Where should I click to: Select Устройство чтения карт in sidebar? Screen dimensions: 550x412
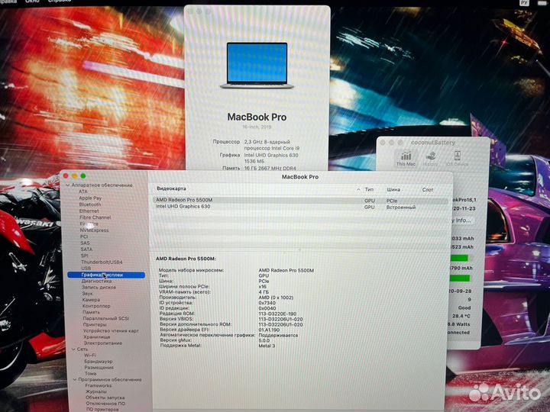coord(112,330)
